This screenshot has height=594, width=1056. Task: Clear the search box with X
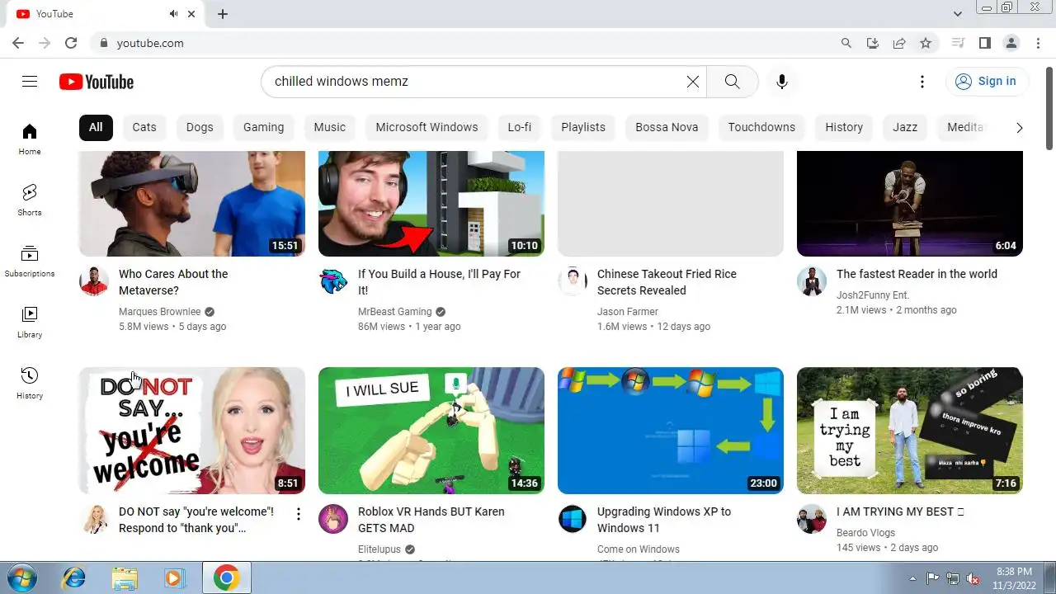pos(693,81)
